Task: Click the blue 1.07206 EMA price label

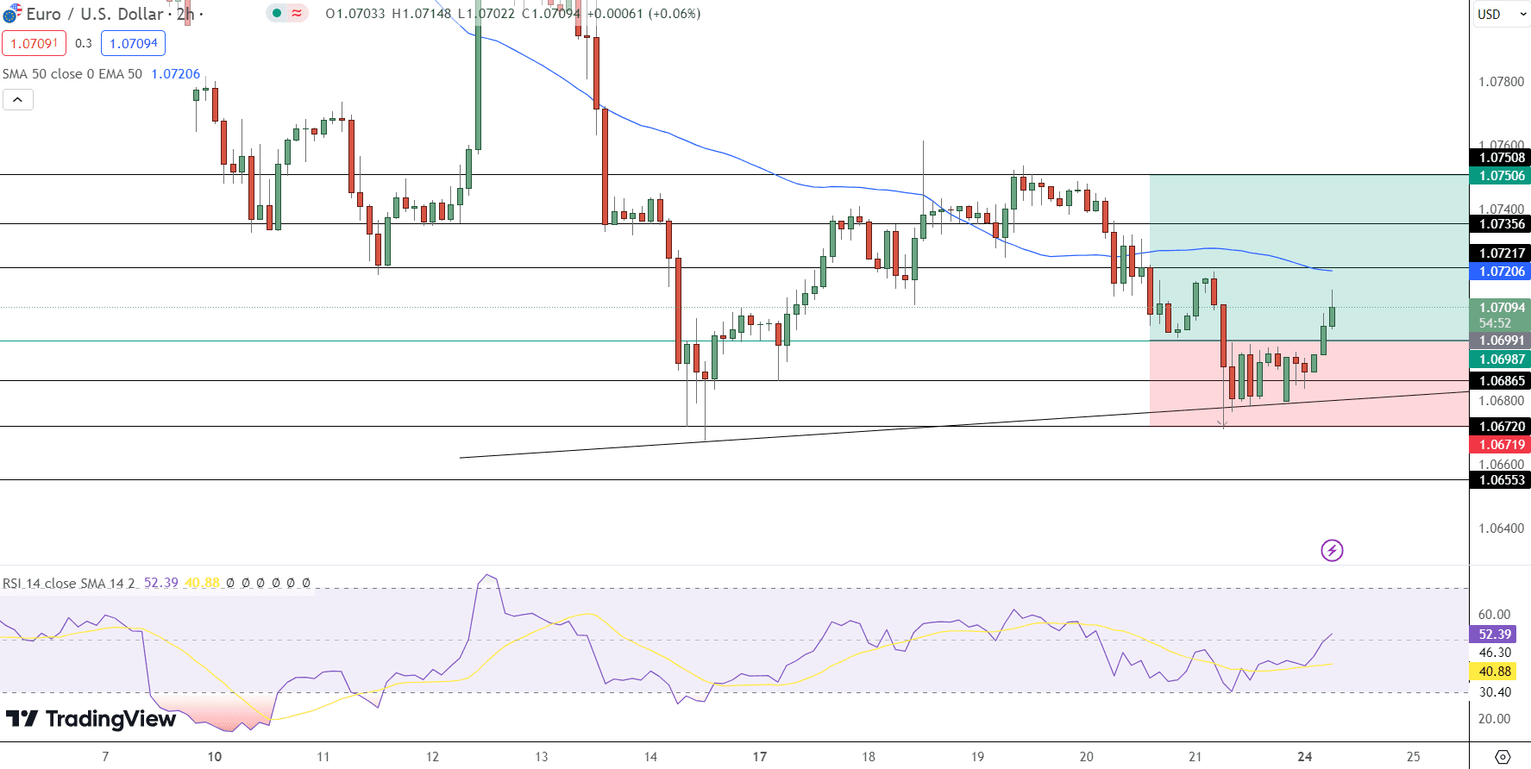Action: pyautogui.click(x=1502, y=271)
